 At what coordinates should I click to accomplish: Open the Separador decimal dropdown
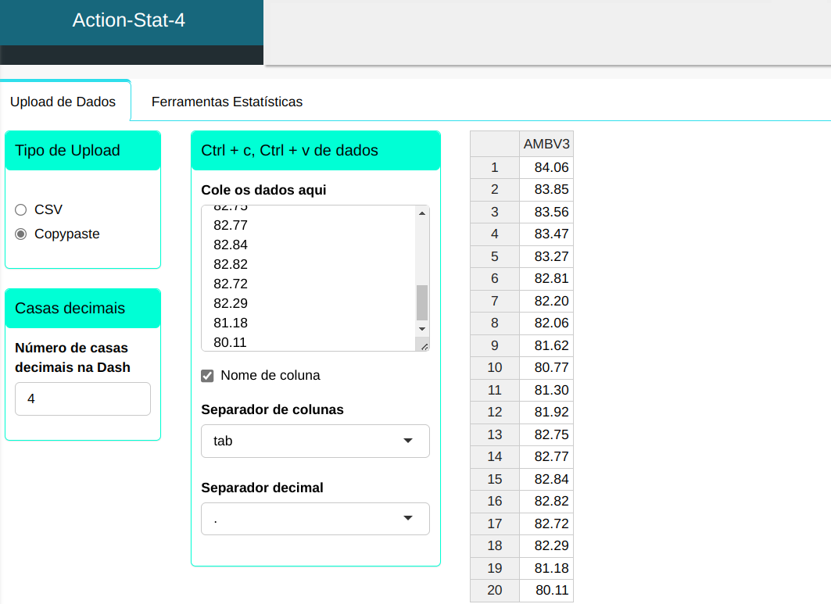[x=315, y=519]
